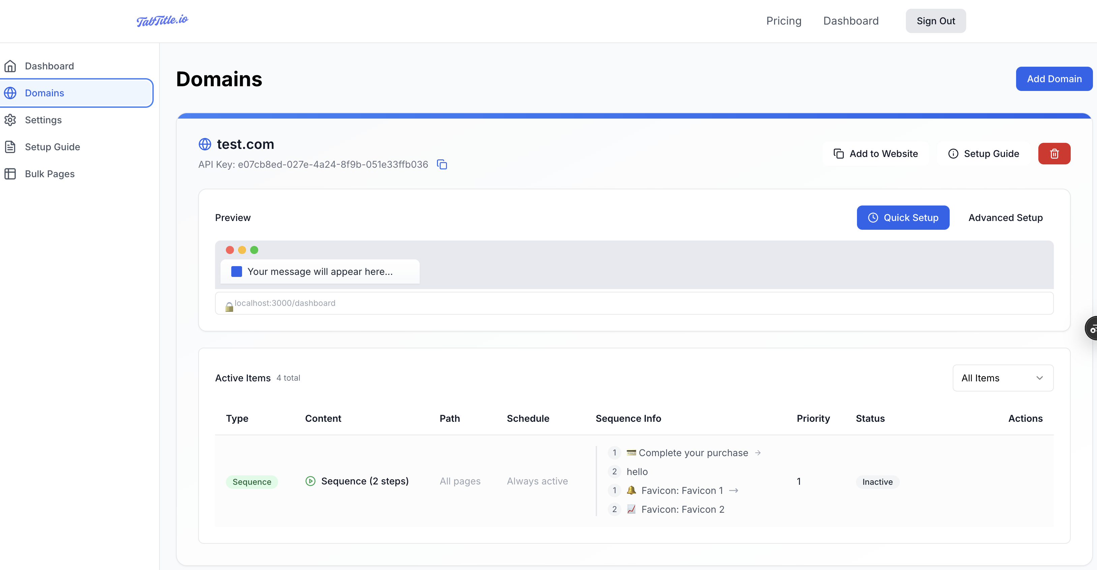Click the Add to Website button

[875, 154]
